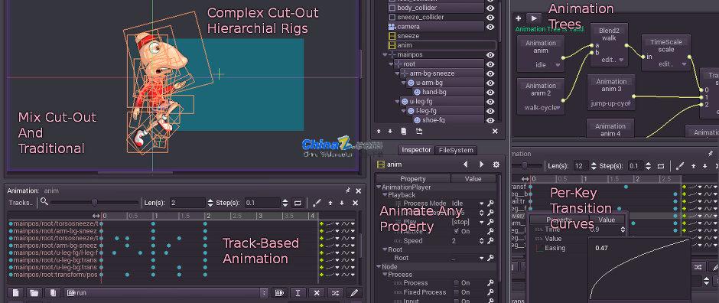Click the plus icon to add animation tree node
This screenshot has width=719, height=303.
[518, 18]
